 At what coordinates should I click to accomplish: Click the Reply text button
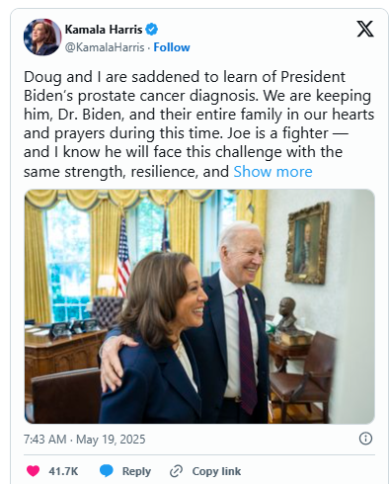[136, 471]
